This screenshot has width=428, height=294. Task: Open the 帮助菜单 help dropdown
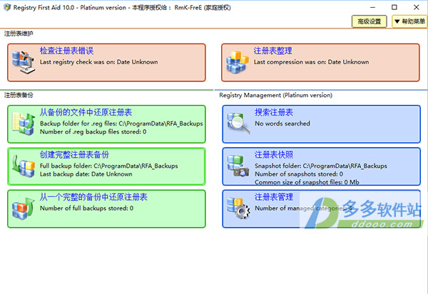409,21
